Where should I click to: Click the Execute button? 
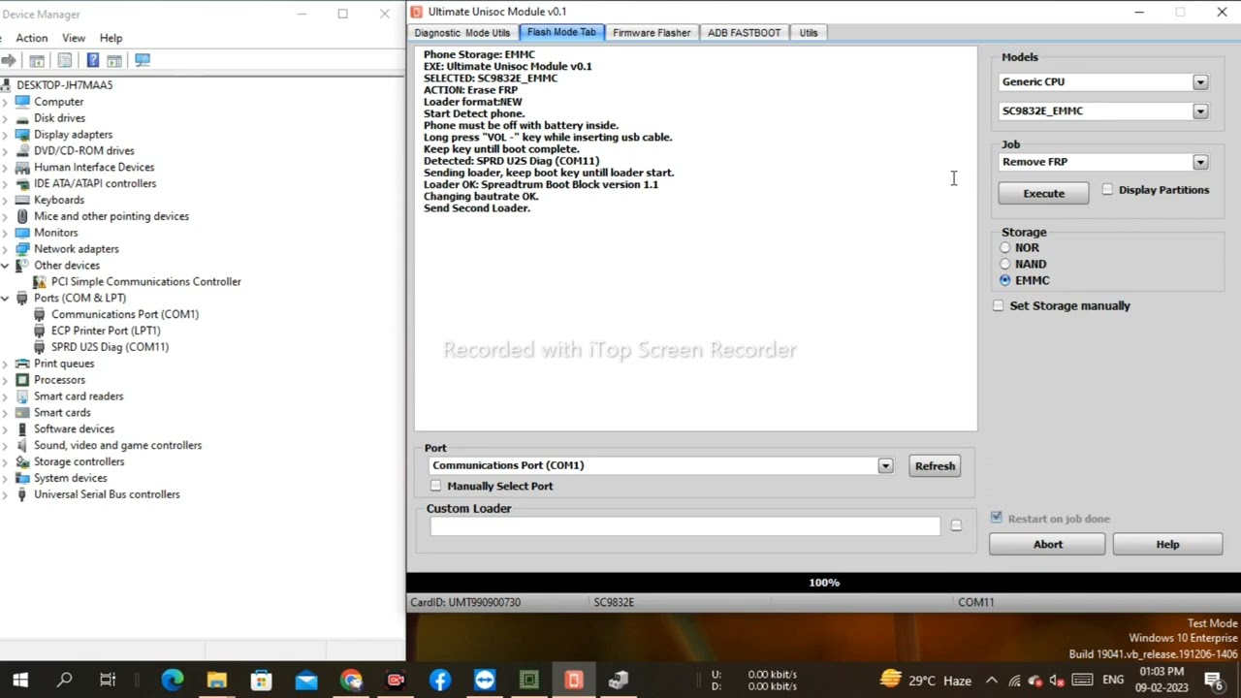click(x=1043, y=193)
